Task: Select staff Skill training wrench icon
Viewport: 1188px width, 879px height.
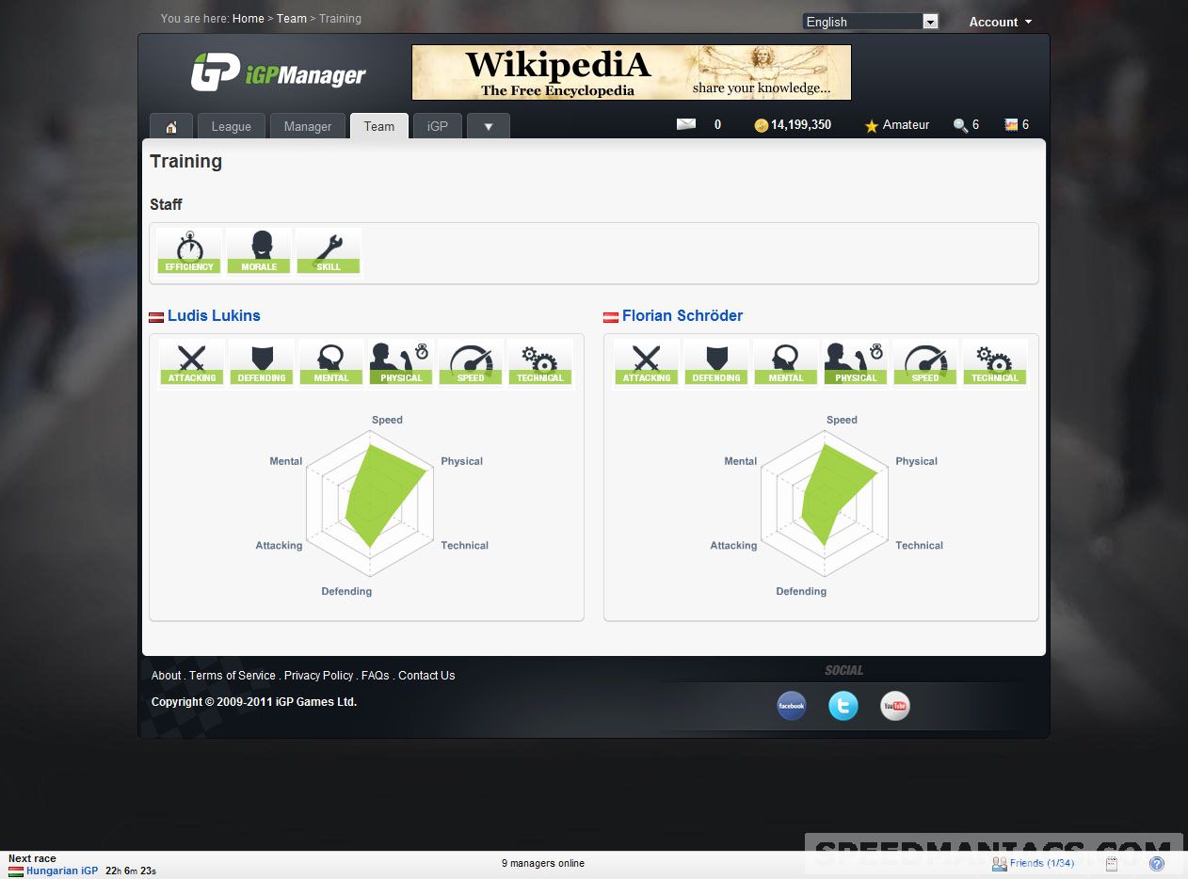Action: tap(329, 251)
